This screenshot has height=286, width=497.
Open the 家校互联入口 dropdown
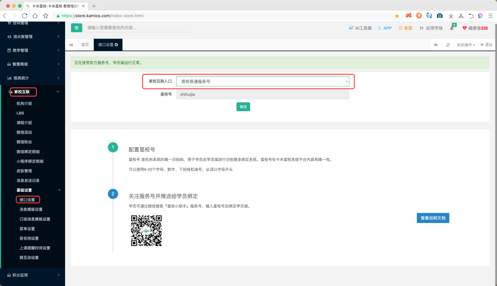coord(263,82)
